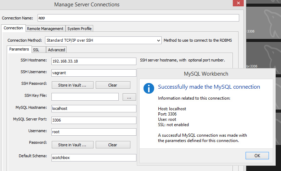Click the MySQL Server Port field
Viewport: 281px width, 171px height.
[x=94, y=120]
